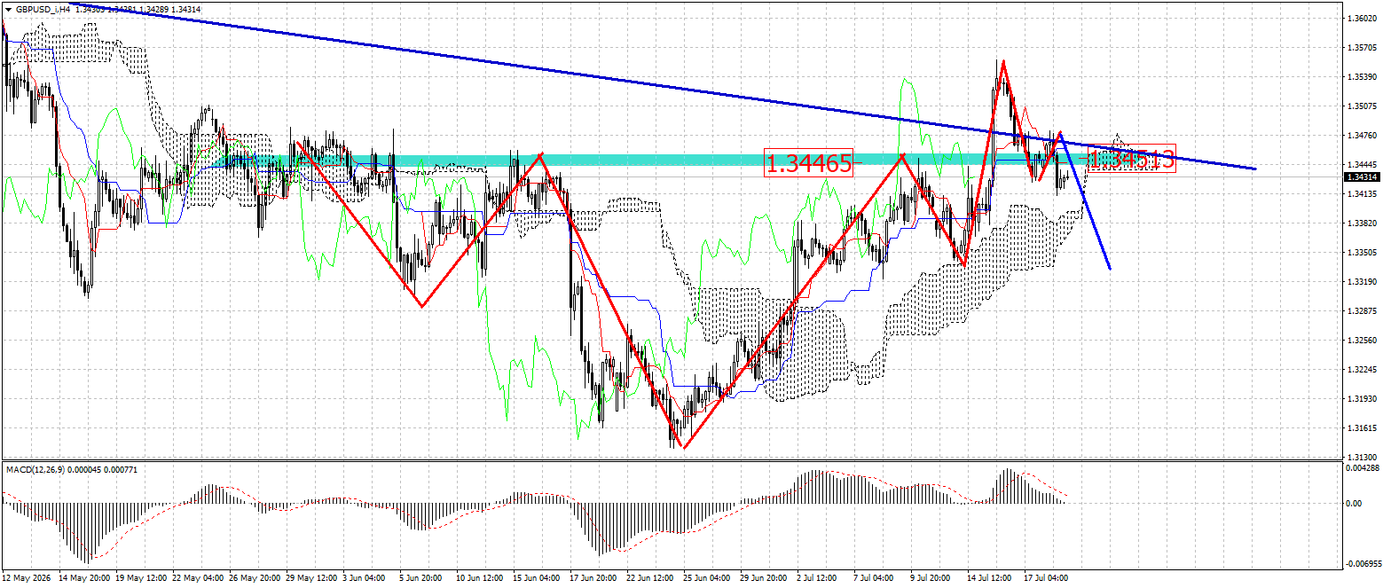Screen dimensions: 1383x588
Task: Click the 1.35705 price axis label
Action: click(1361, 48)
